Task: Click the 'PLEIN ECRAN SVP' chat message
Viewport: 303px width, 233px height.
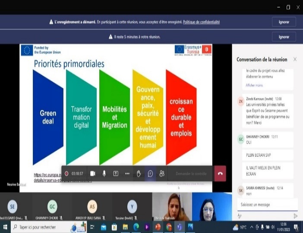Action: [x=268, y=155]
